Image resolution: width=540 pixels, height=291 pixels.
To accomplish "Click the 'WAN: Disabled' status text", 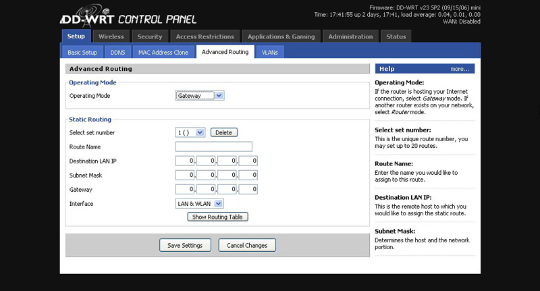I will (462, 22).
